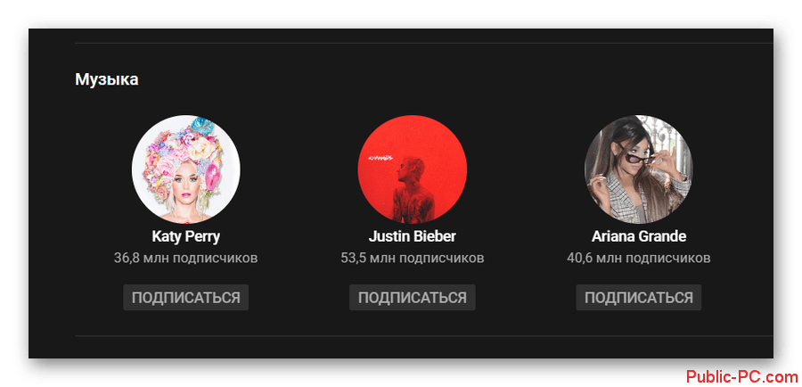
Task: Select the 53,5 млн подписчиков count
Action: (413, 258)
